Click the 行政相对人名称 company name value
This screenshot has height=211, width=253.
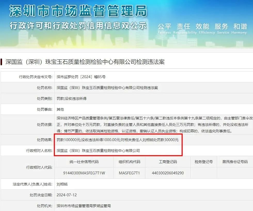coord(98,150)
